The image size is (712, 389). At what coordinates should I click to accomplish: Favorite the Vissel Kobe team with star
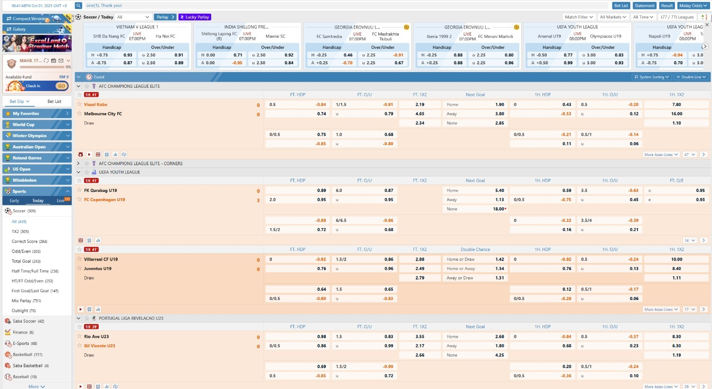point(80,104)
